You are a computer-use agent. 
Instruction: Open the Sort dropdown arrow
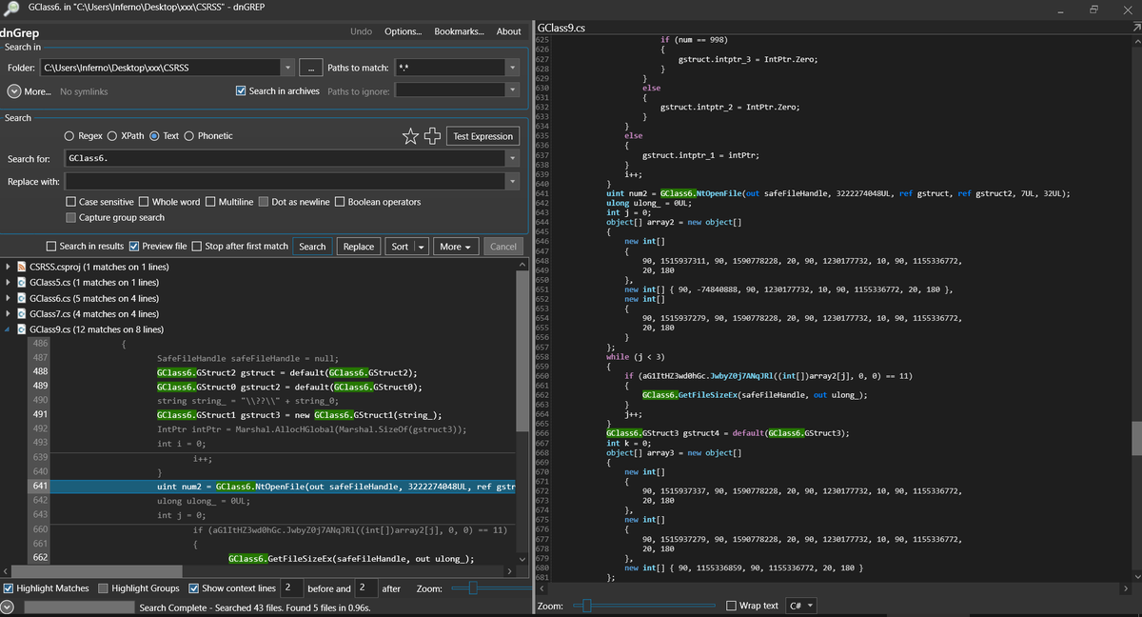click(x=422, y=247)
